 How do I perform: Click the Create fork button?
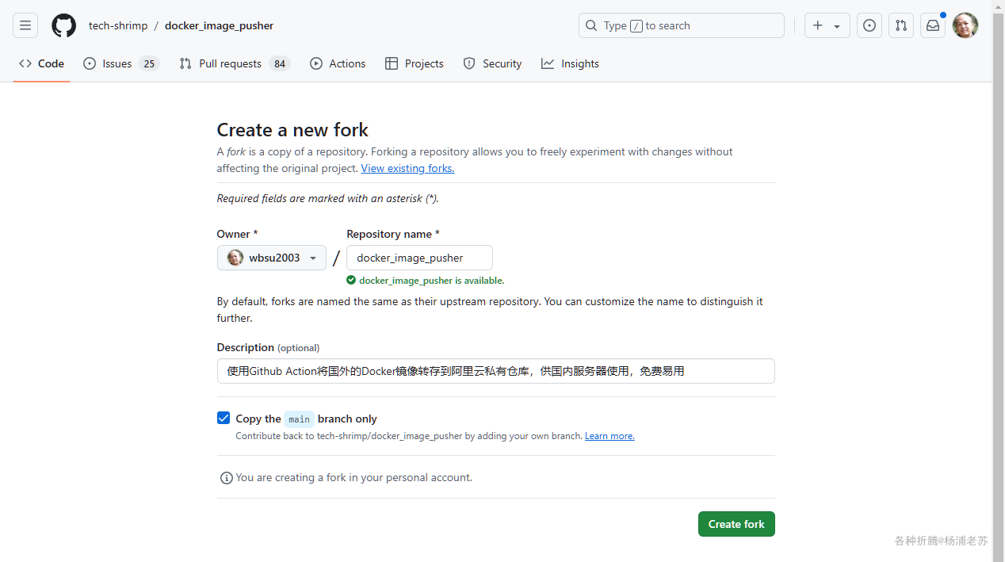736,524
